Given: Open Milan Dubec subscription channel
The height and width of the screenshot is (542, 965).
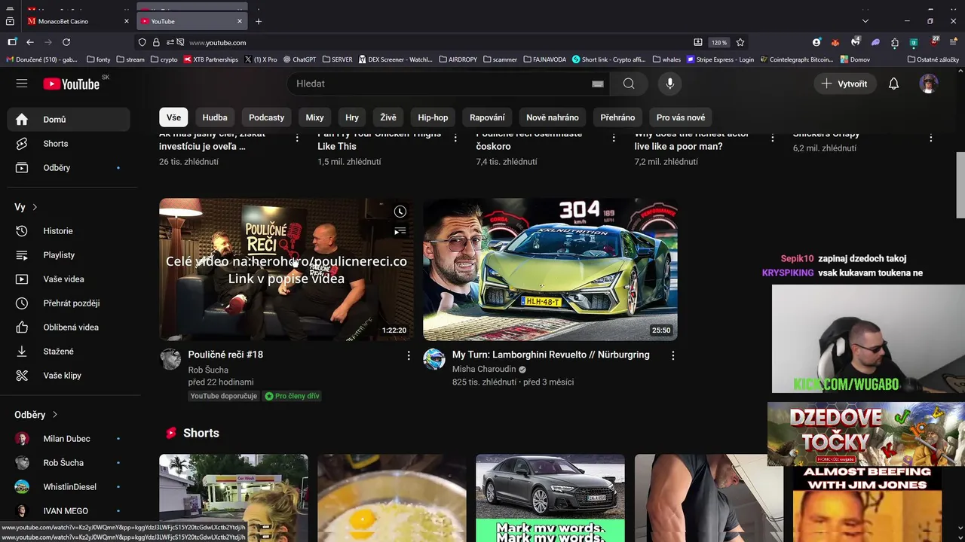Looking at the screenshot, I should pyautogui.click(x=69, y=439).
